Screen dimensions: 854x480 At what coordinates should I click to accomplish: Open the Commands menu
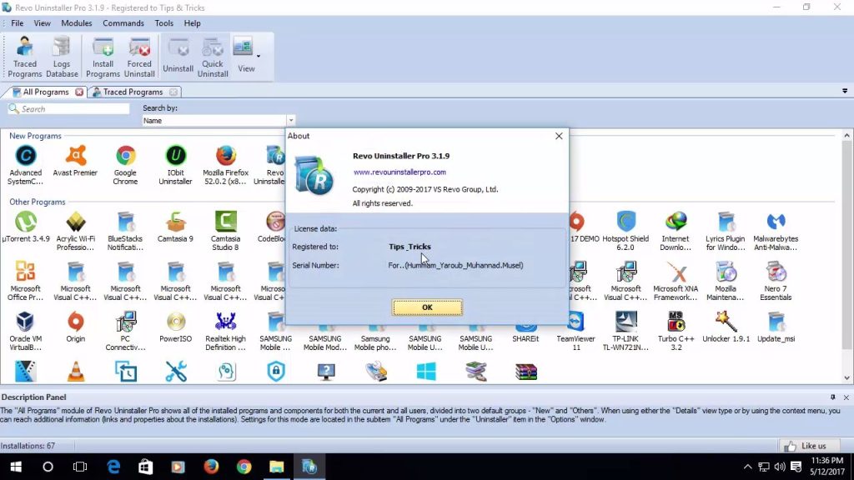pyautogui.click(x=123, y=23)
